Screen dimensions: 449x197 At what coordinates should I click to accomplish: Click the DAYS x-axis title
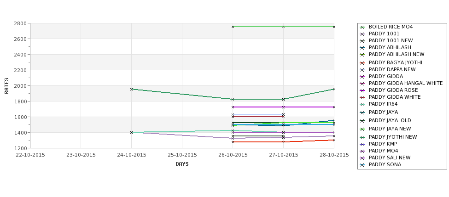click(182, 164)
